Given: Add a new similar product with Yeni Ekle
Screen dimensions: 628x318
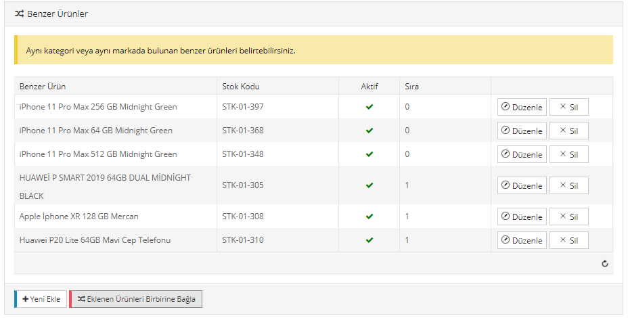Looking at the screenshot, I should click(x=41, y=299).
